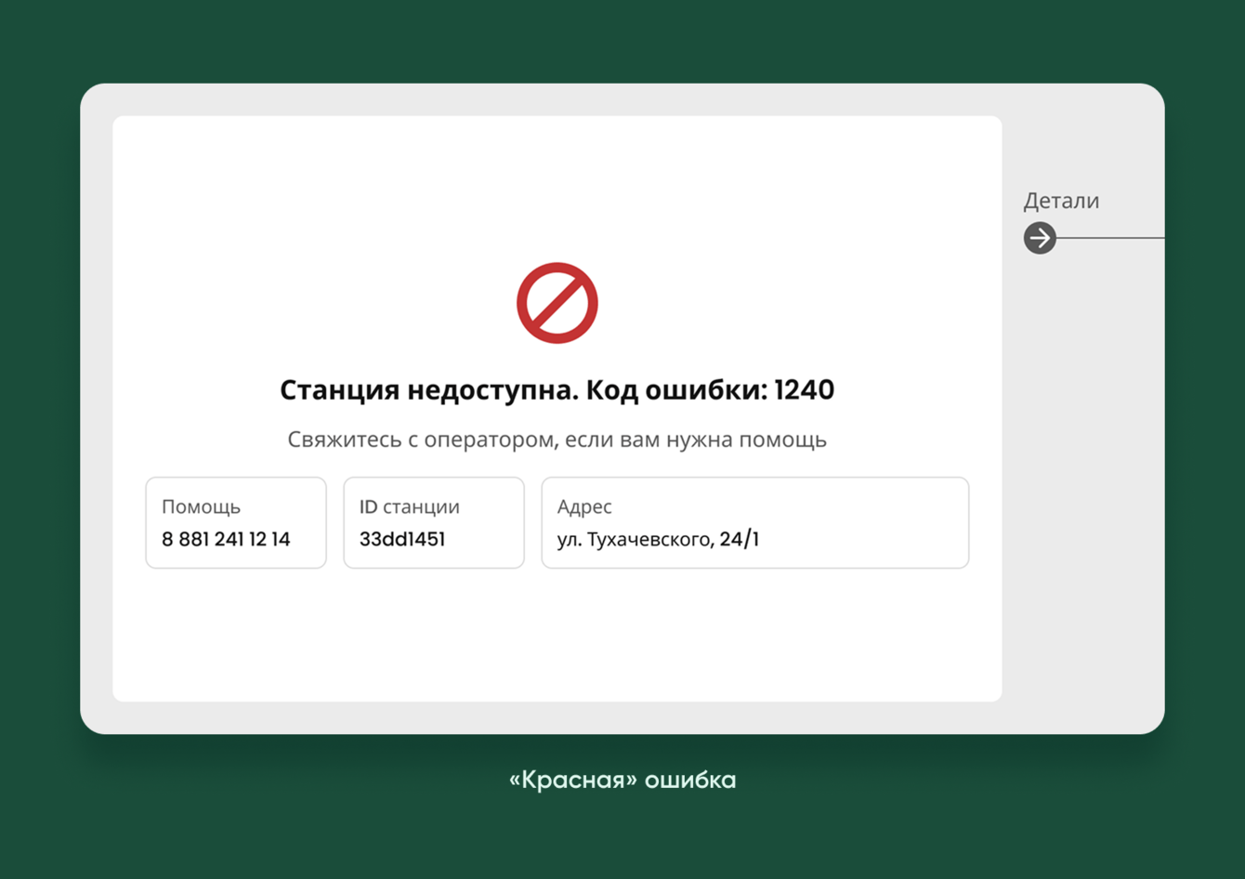
Task: Click the Помощь label text
Action: [201, 507]
